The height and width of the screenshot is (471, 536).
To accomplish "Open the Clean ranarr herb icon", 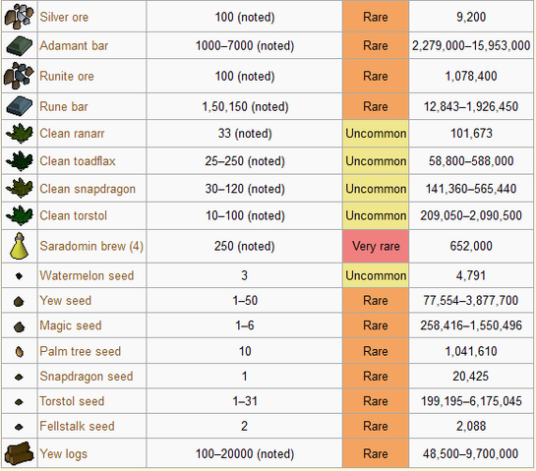I will point(20,134).
